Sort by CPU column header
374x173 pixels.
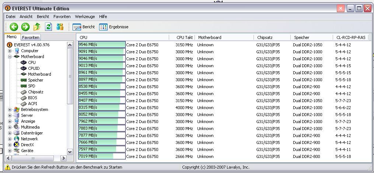point(123,37)
